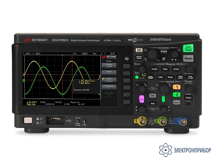
Task: Click the Ext Trig BNC connector
Action: click(x=183, y=121)
